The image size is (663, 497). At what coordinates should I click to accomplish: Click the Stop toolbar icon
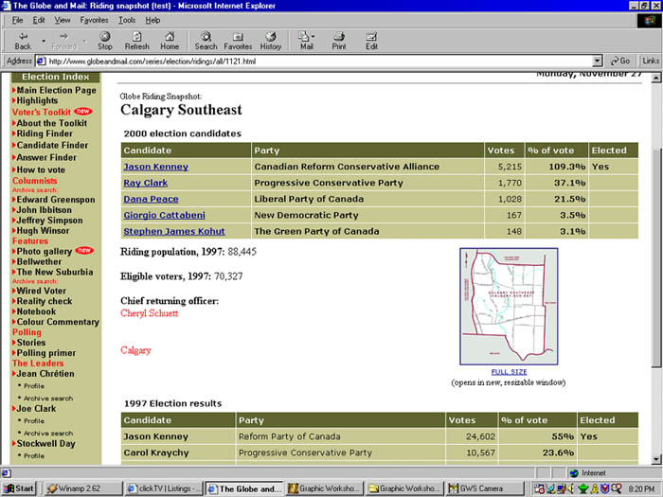pos(105,41)
